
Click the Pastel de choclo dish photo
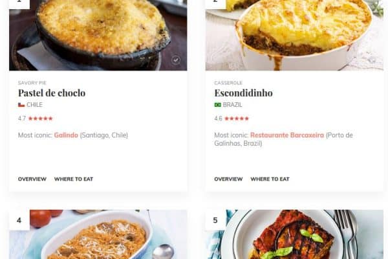tap(98, 35)
